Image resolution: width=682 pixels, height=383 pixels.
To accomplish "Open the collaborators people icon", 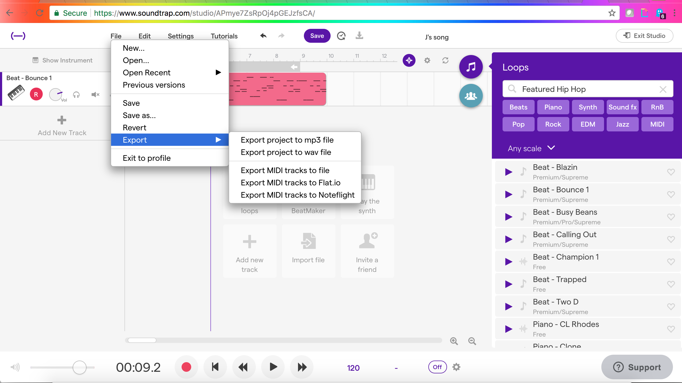I will click(471, 96).
